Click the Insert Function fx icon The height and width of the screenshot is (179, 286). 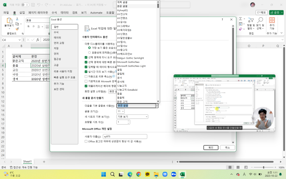38,39
